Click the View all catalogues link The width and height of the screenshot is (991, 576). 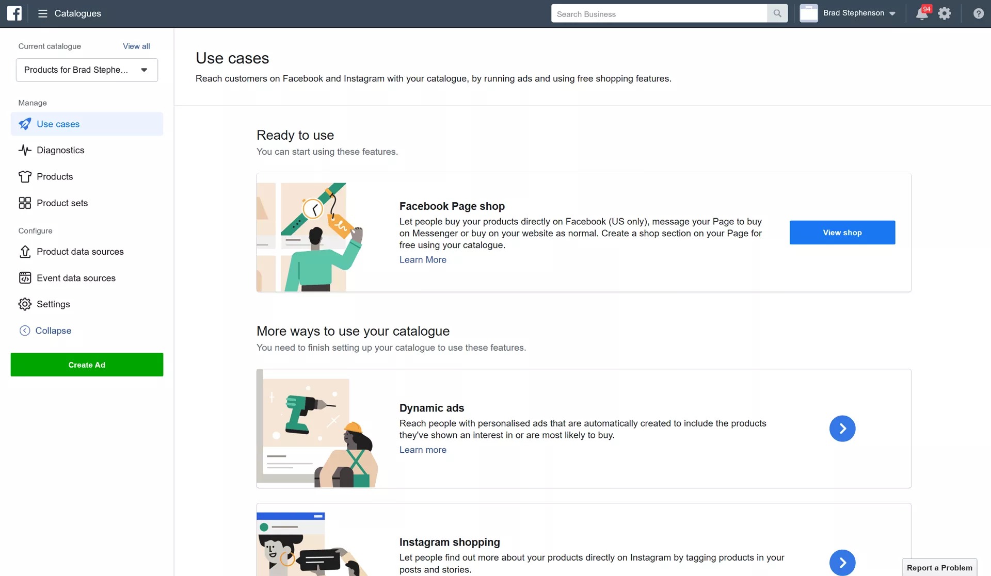tap(136, 46)
